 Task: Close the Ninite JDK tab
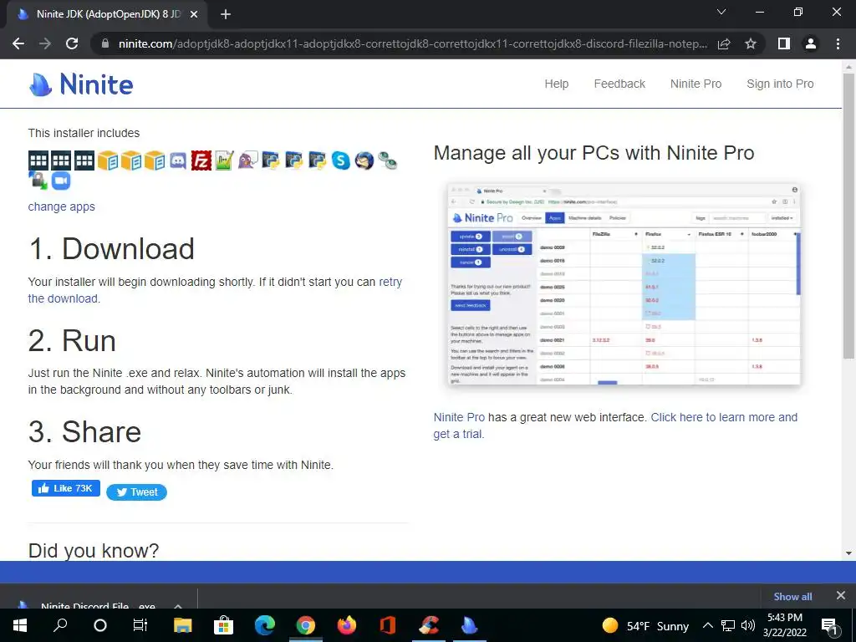[x=194, y=14]
